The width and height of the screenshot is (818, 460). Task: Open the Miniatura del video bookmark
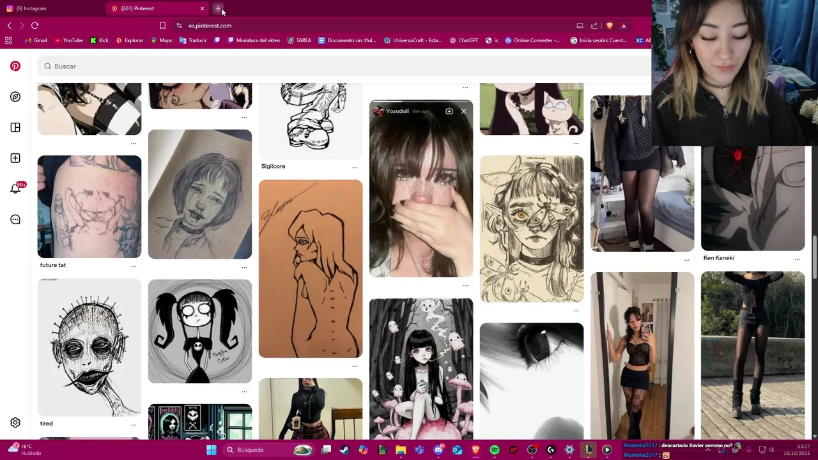[253, 40]
